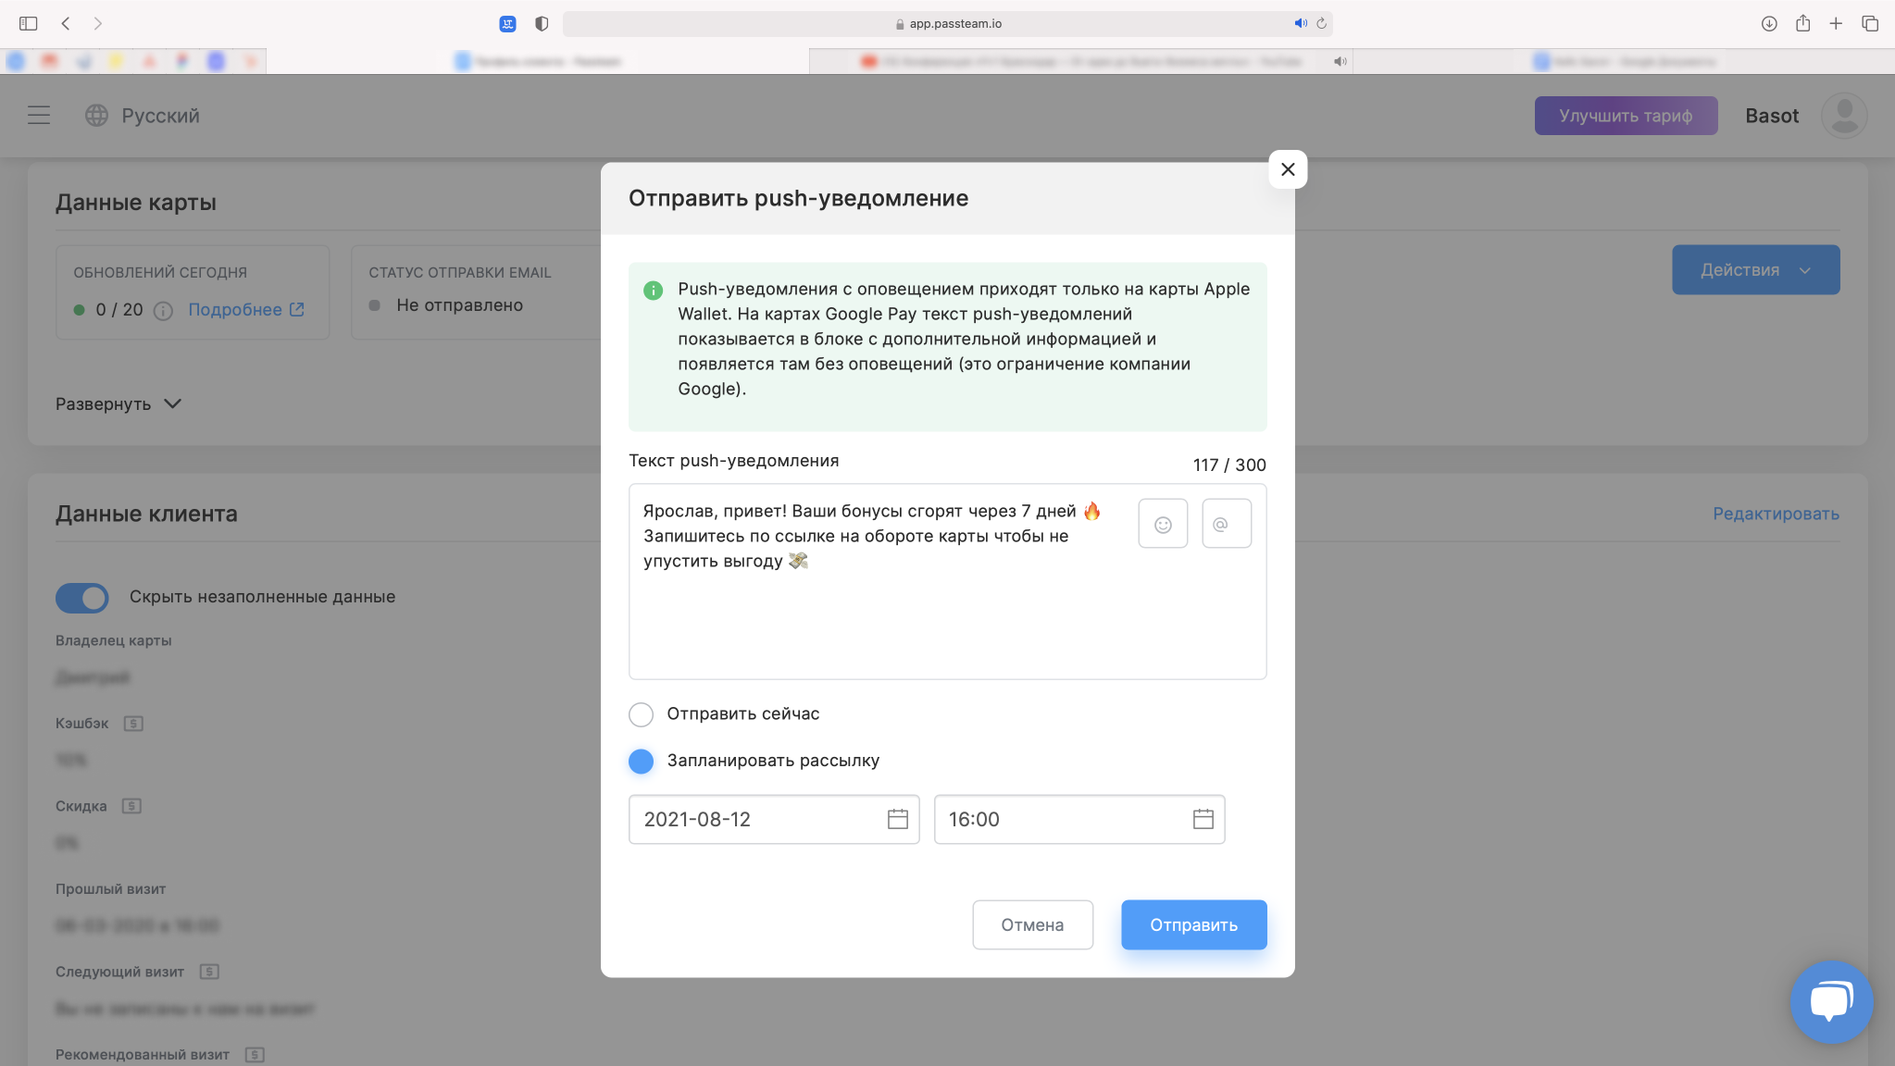This screenshot has width=1895, height=1066.
Task: Open the calendar icon in date field
Action: coord(897,819)
